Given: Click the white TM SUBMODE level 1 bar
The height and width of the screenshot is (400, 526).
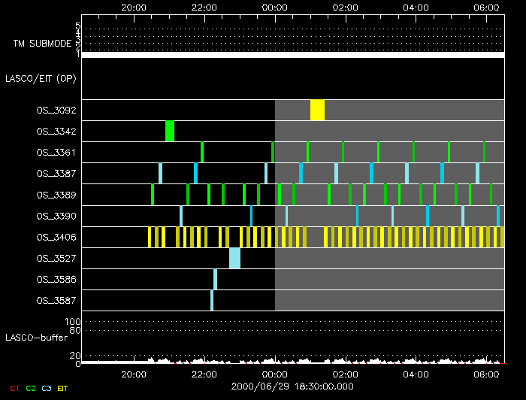Looking at the screenshot, I should (292, 55).
